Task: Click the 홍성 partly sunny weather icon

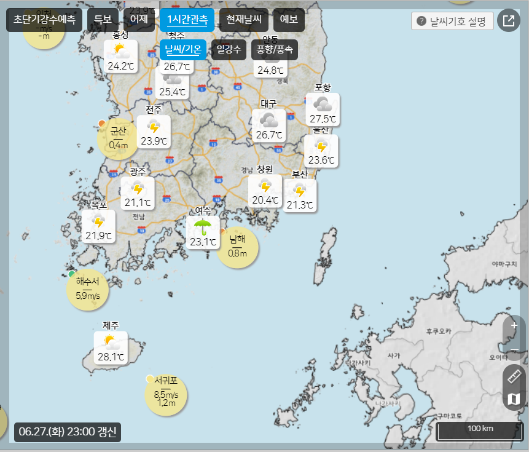Action: 121,51
